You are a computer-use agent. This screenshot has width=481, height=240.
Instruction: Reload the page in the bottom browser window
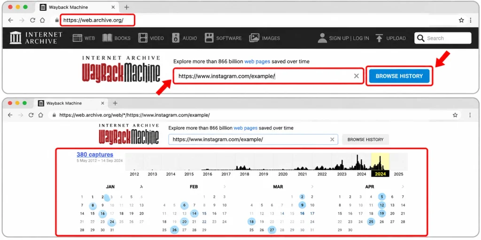(31, 115)
